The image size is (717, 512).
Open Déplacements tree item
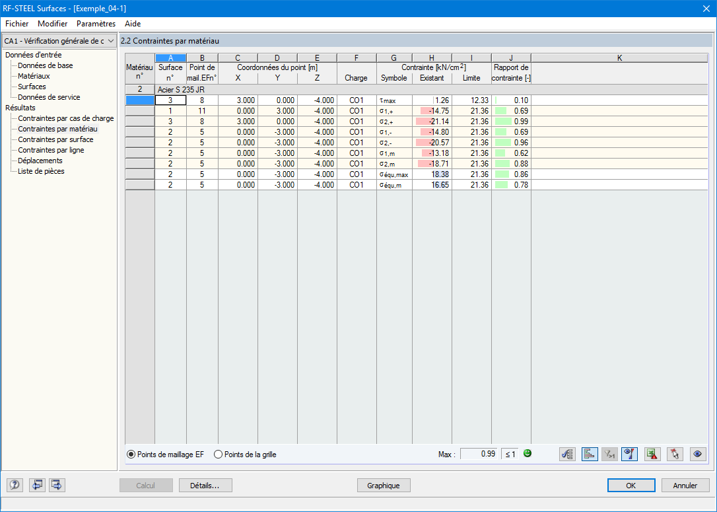40,161
